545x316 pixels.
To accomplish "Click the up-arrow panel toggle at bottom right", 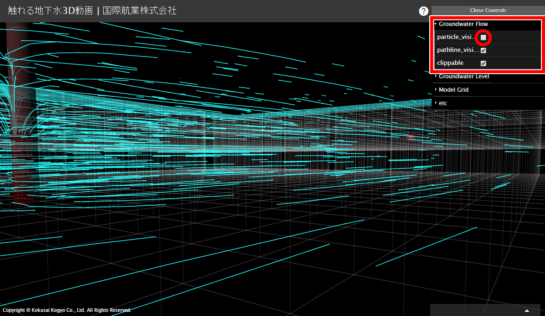I will point(526,310).
